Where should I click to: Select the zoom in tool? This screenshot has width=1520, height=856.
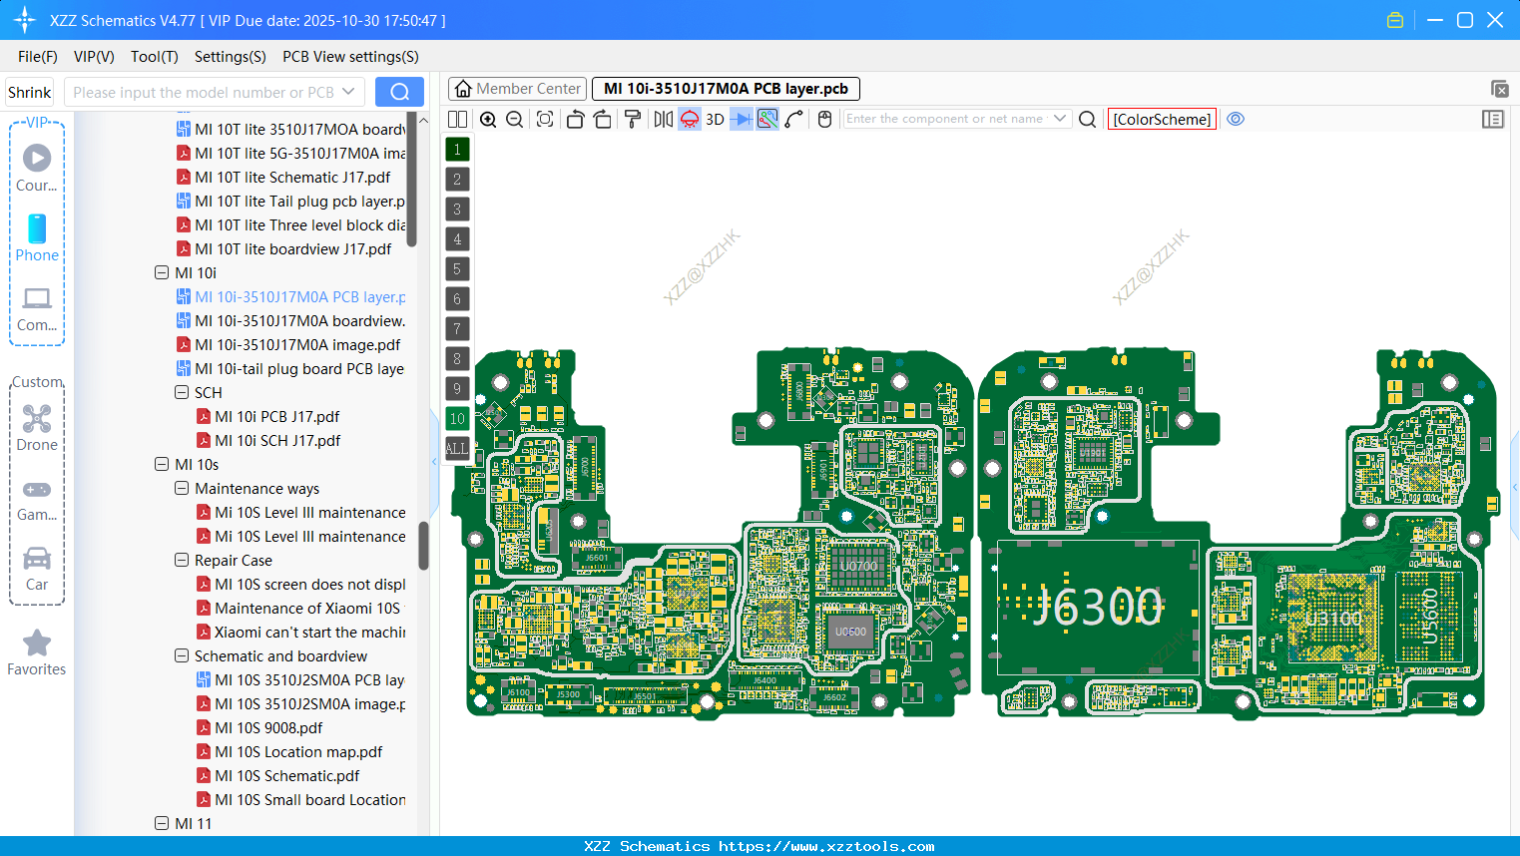[x=488, y=119]
